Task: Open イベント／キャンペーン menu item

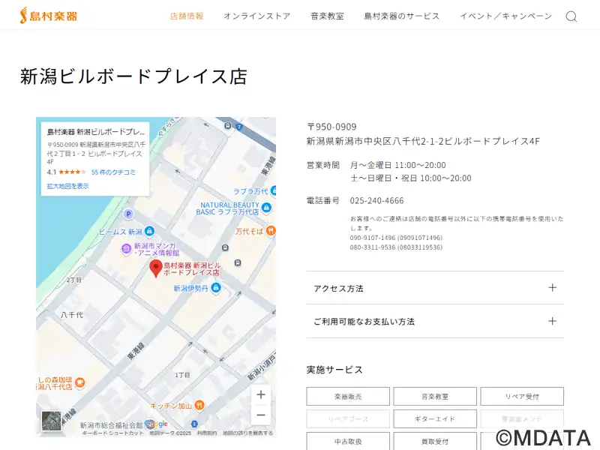Action: tap(505, 16)
